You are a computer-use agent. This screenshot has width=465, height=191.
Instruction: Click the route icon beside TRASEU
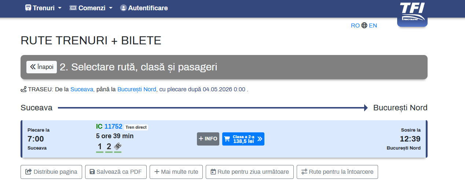(23, 89)
